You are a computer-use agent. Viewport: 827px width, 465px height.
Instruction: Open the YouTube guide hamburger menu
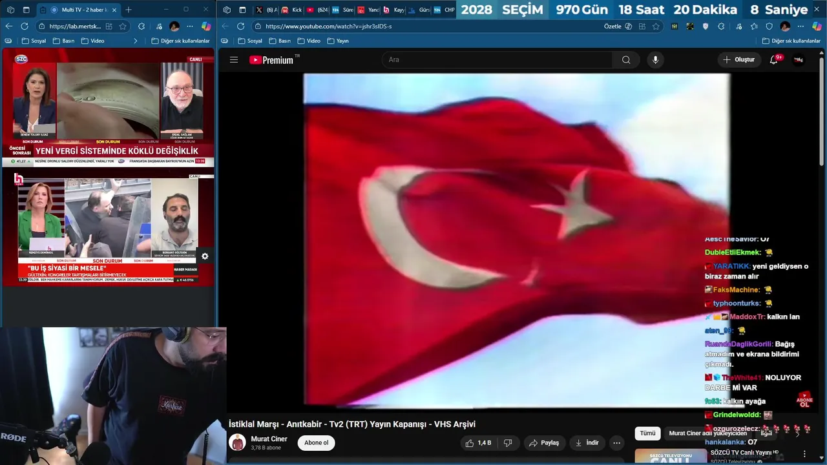tap(234, 59)
